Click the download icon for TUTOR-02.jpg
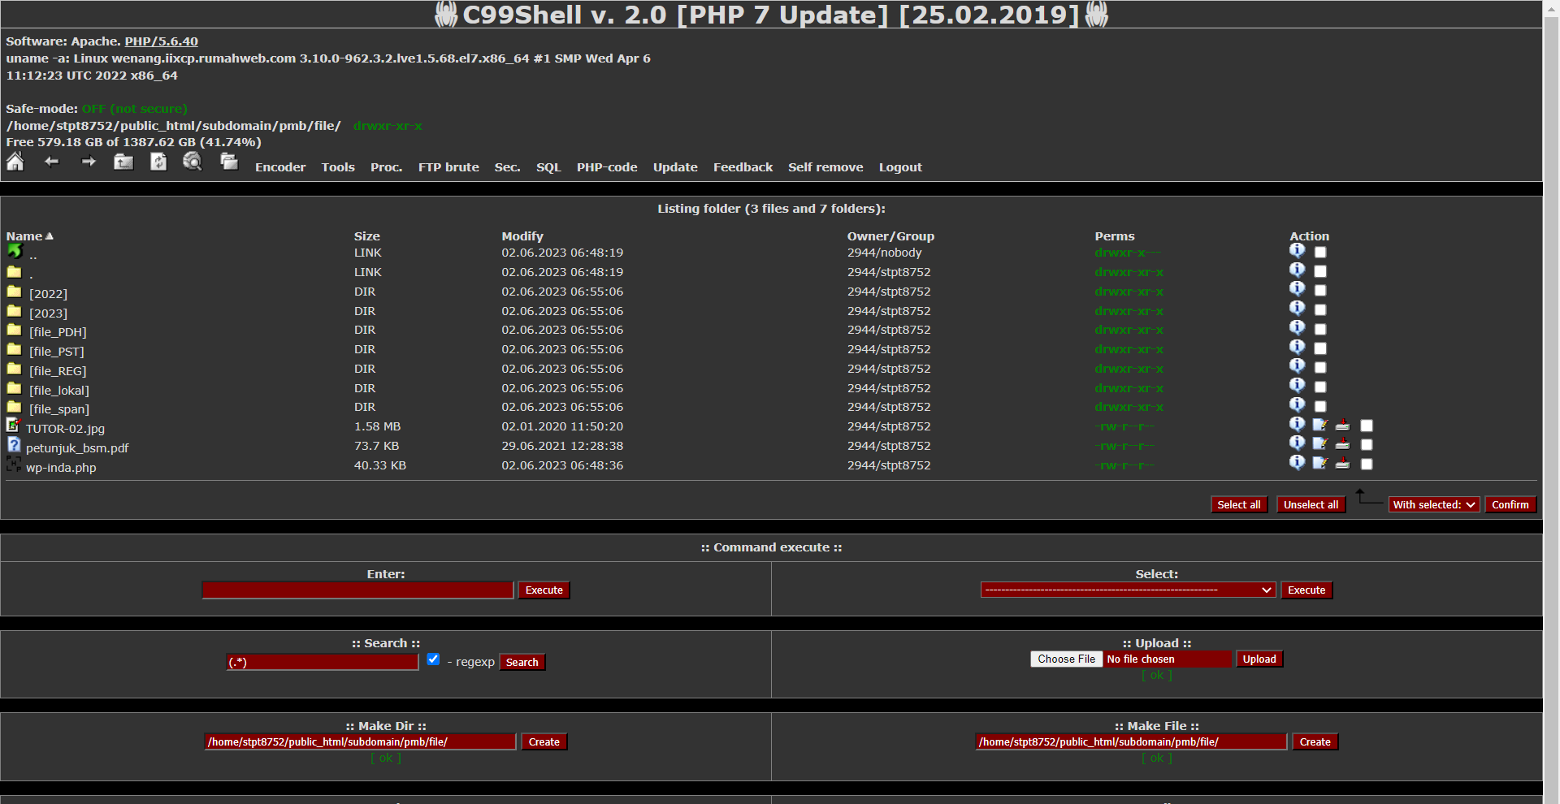 [x=1342, y=425]
